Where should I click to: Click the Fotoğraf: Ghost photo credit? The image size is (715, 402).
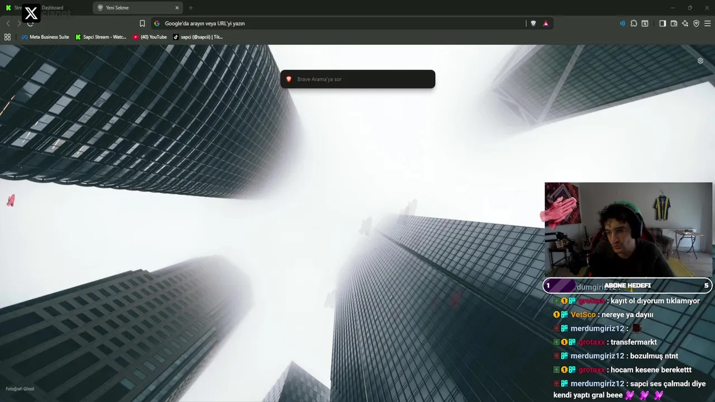point(20,389)
